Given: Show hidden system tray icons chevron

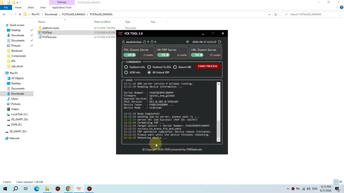Looking at the screenshot, I should tap(288, 189).
